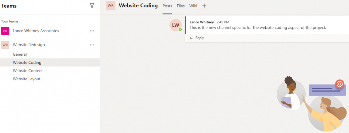Open the Wiki tab

pyautogui.click(x=193, y=6)
